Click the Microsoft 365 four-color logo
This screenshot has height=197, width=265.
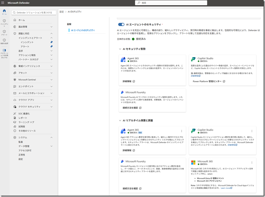(193, 162)
